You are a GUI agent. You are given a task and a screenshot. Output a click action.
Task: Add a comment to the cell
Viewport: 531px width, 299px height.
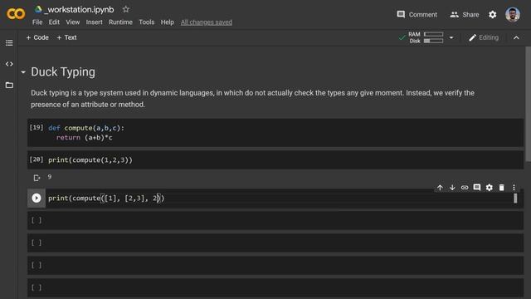coord(477,188)
